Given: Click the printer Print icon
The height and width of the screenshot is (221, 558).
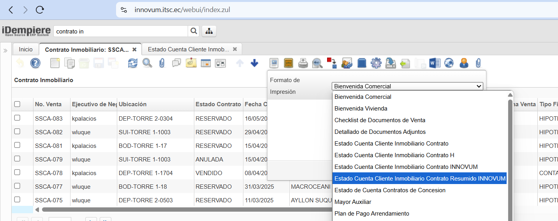Looking at the screenshot, I should [303, 63].
